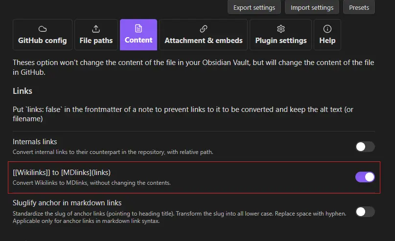
Task: Click the Internals links setting title
Action: point(35,142)
